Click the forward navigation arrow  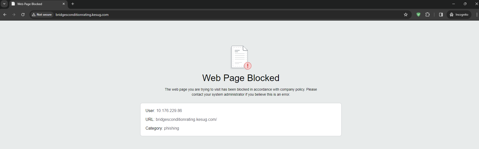14,15
